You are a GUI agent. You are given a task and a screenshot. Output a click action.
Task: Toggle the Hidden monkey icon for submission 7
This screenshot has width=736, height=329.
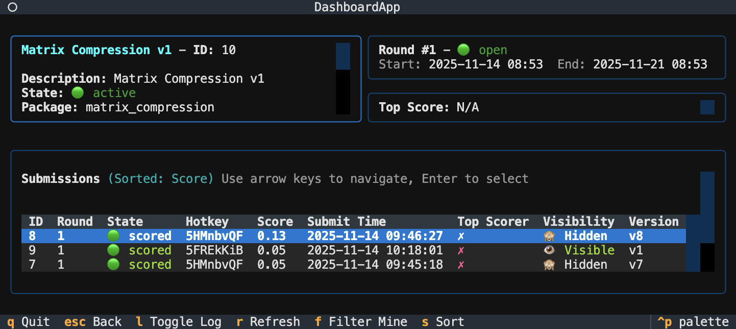click(x=549, y=265)
